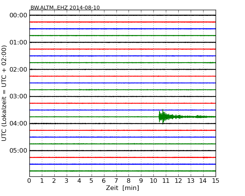Click the x-axis tick label 15
Image resolution: width=245 pixels, height=196 pixels.
216,181
